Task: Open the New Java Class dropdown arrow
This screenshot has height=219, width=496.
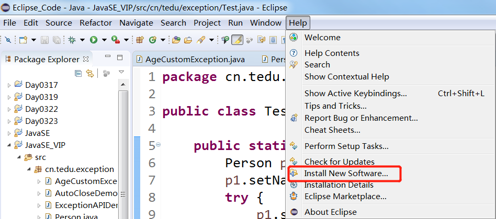Action: pos(163,40)
